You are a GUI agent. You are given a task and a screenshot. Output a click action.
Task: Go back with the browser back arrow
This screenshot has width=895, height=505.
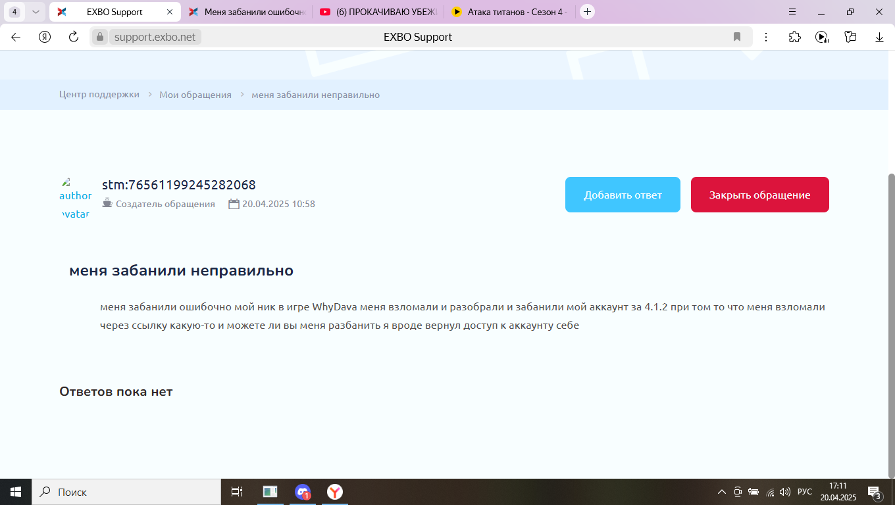[16, 37]
